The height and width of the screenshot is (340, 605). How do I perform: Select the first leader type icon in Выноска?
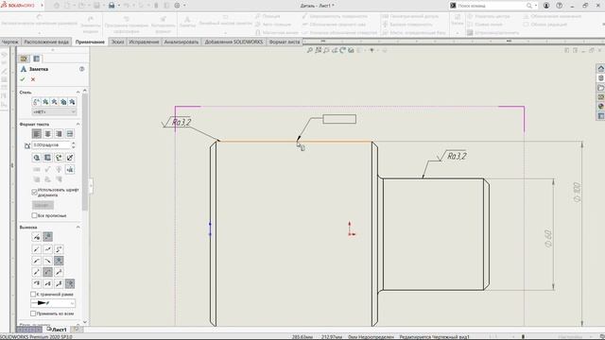click(x=36, y=237)
